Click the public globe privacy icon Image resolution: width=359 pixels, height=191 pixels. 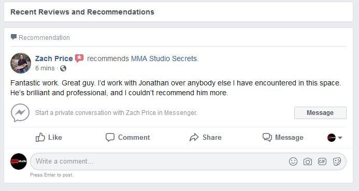[63, 68]
